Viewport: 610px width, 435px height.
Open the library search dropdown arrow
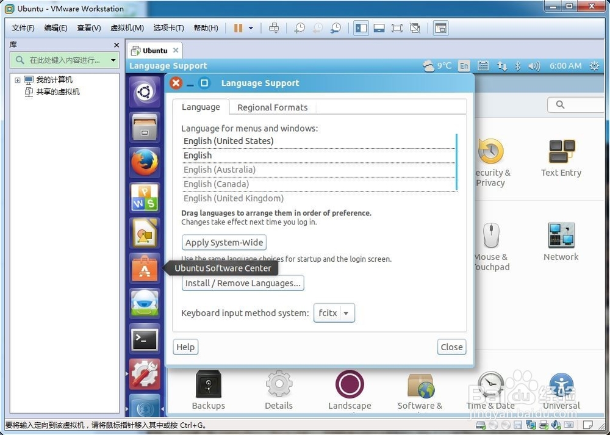[113, 60]
